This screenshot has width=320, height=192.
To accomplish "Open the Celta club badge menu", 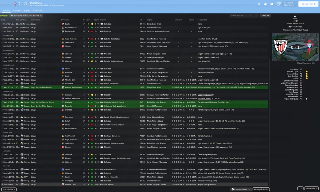I will [16, 4].
